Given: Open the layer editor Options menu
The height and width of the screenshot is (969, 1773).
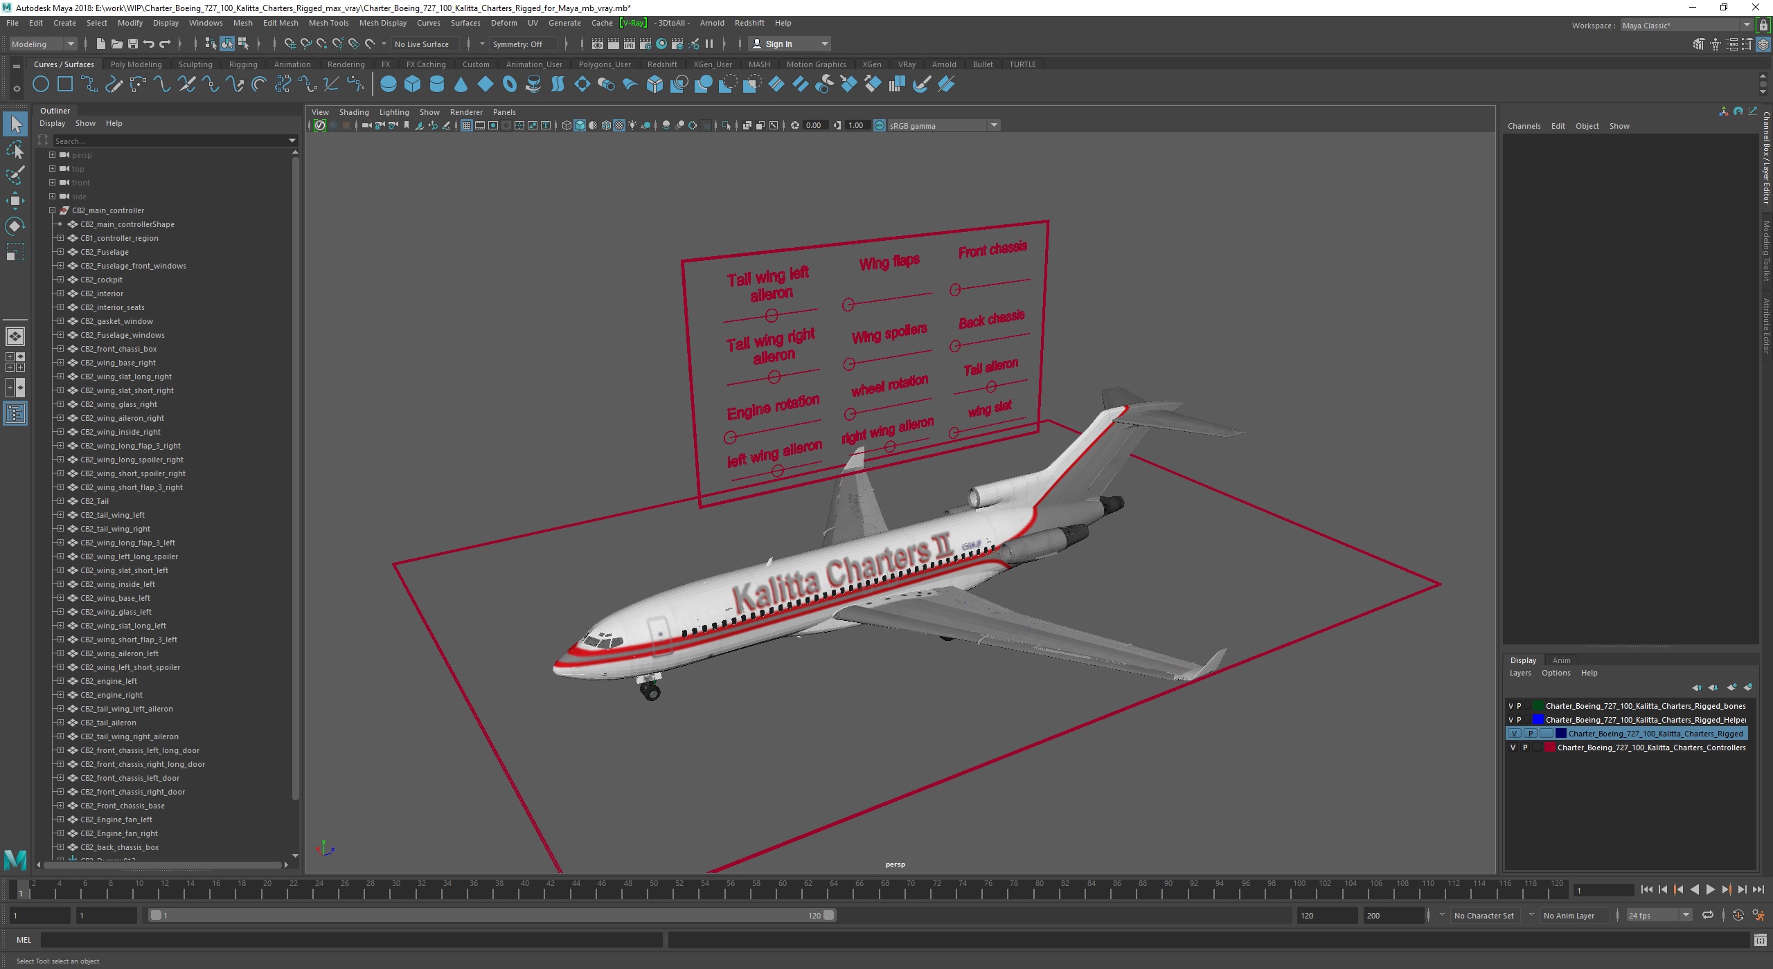Looking at the screenshot, I should click(x=1556, y=673).
